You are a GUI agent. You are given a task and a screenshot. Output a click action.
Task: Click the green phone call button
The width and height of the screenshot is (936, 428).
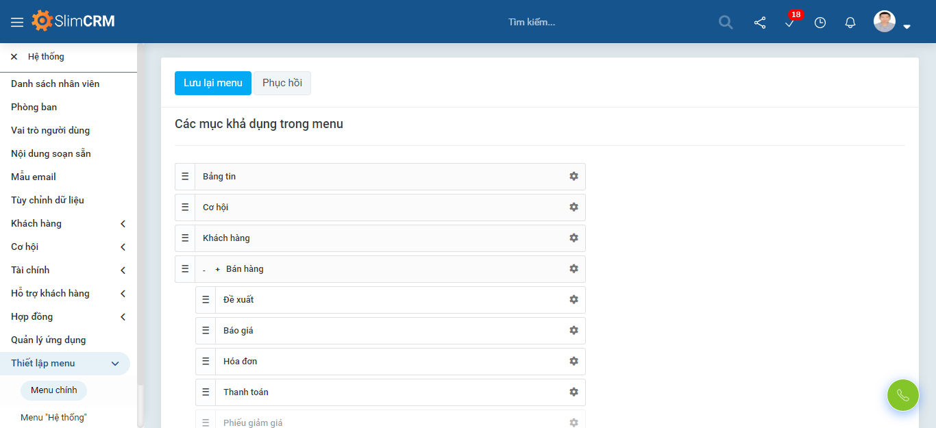[902, 395]
